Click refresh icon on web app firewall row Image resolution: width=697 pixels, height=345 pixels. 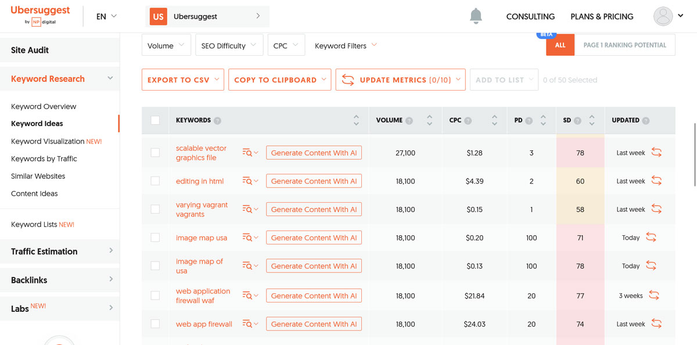click(x=656, y=324)
